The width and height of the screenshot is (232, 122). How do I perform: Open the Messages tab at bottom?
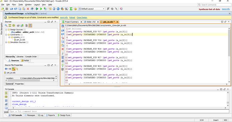pyautogui.click(x=30, y=115)
